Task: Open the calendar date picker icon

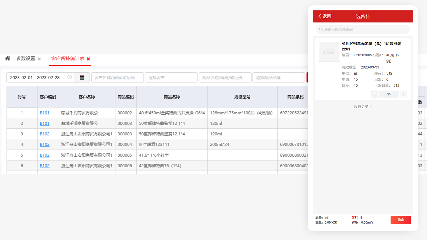Action: (x=82, y=77)
